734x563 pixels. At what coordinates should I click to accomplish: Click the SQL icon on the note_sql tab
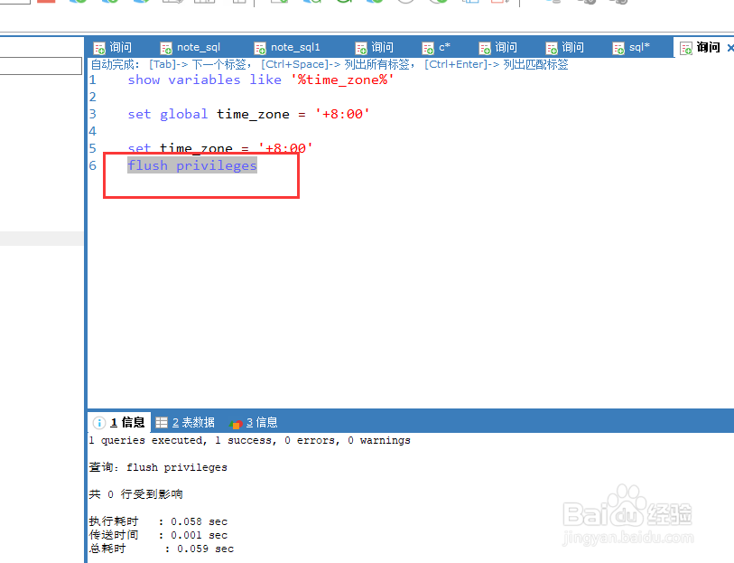(x=165, y=46)
